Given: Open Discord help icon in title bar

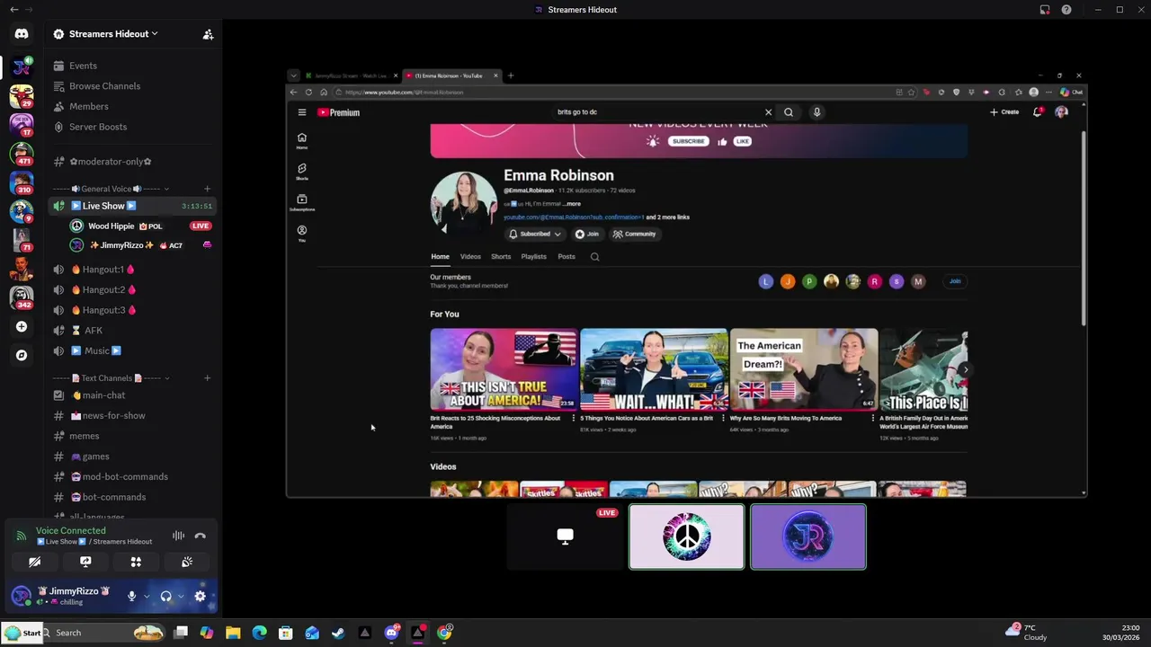Looking at the screenshot, I should (x=1066, y=10).
